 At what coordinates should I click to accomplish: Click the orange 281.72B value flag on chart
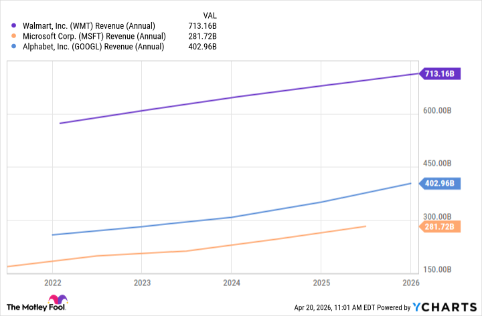[x=439, y=226]
